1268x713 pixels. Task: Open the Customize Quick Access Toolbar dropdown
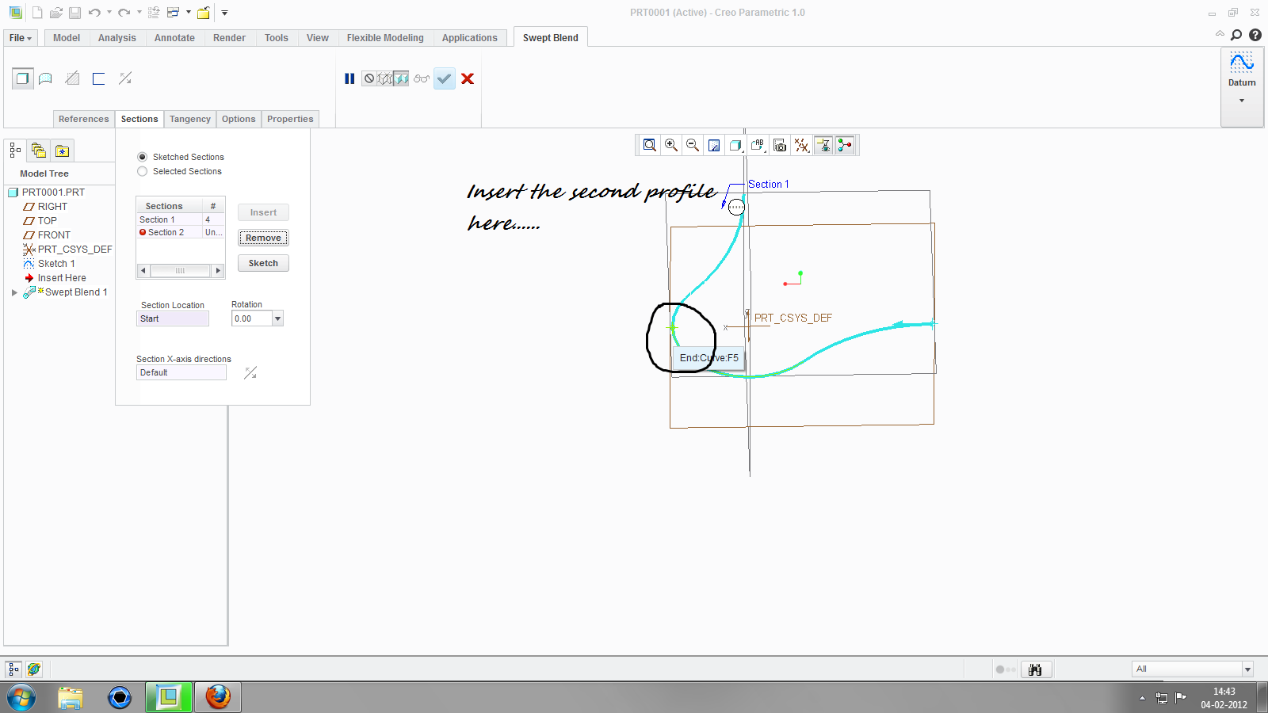tap(224, 13)
